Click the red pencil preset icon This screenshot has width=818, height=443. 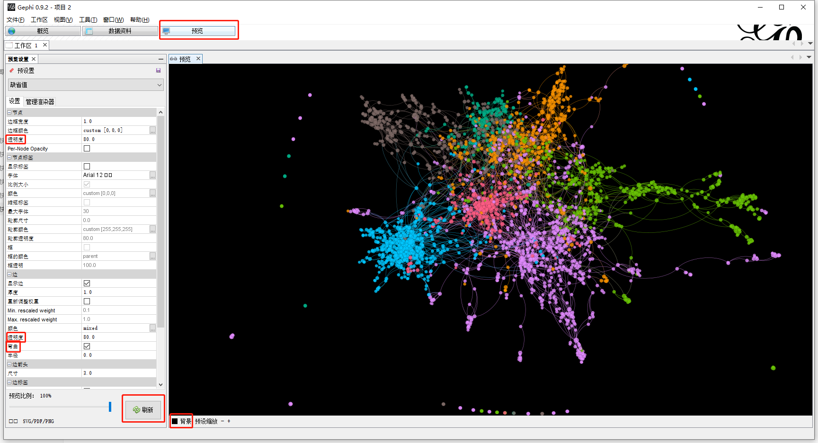12,70
